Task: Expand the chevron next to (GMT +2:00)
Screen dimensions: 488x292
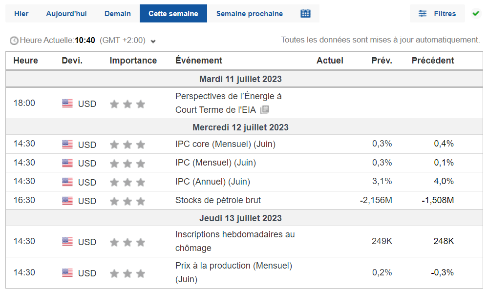Action: 153,42
